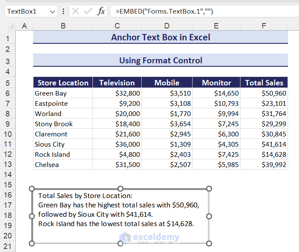Select row 5 header
The height and width of the screenshot is (252, 299).
point(8,83)
